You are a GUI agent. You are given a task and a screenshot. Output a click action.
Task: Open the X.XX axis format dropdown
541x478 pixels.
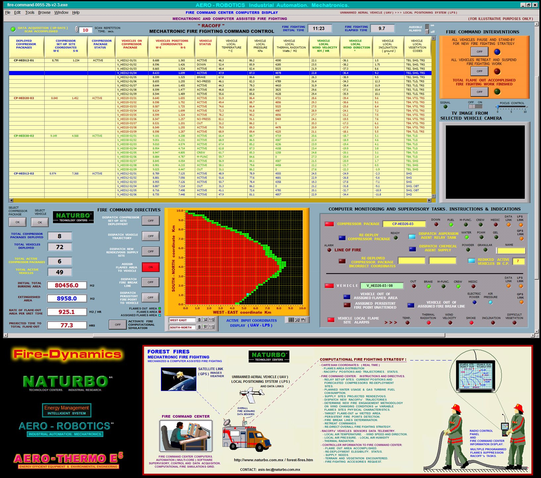(x=212, y=320)
